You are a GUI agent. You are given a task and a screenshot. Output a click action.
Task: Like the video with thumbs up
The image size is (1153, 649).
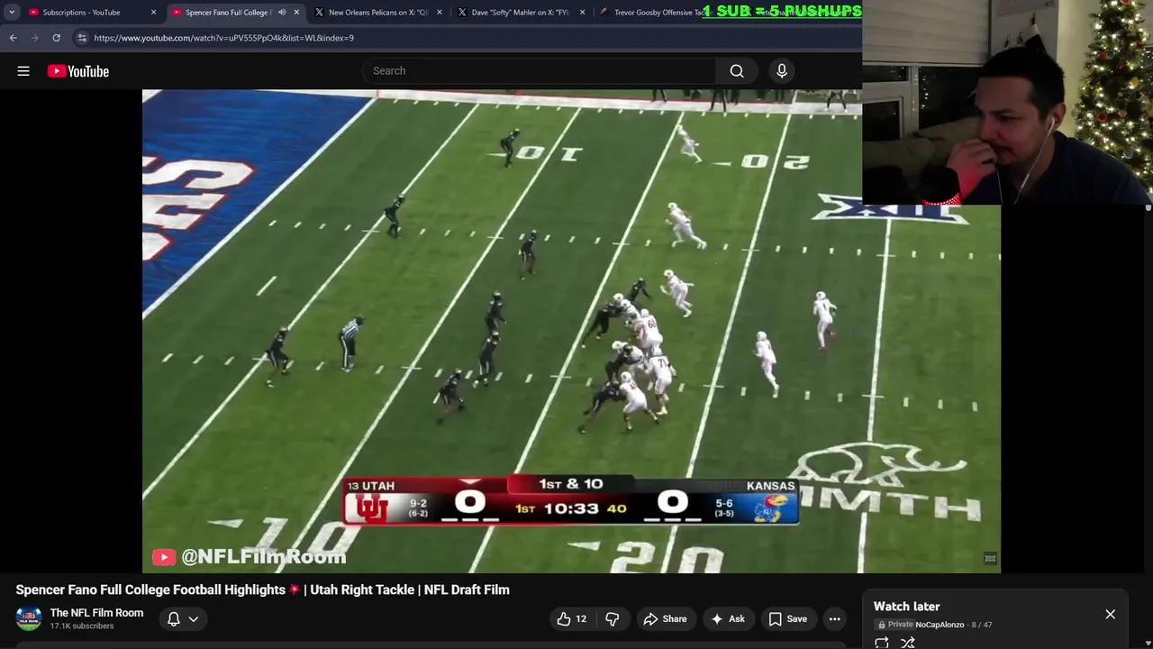tap(572, 618)
